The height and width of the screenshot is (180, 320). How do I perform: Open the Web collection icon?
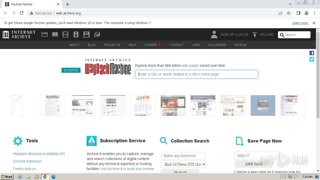[44, 34]
